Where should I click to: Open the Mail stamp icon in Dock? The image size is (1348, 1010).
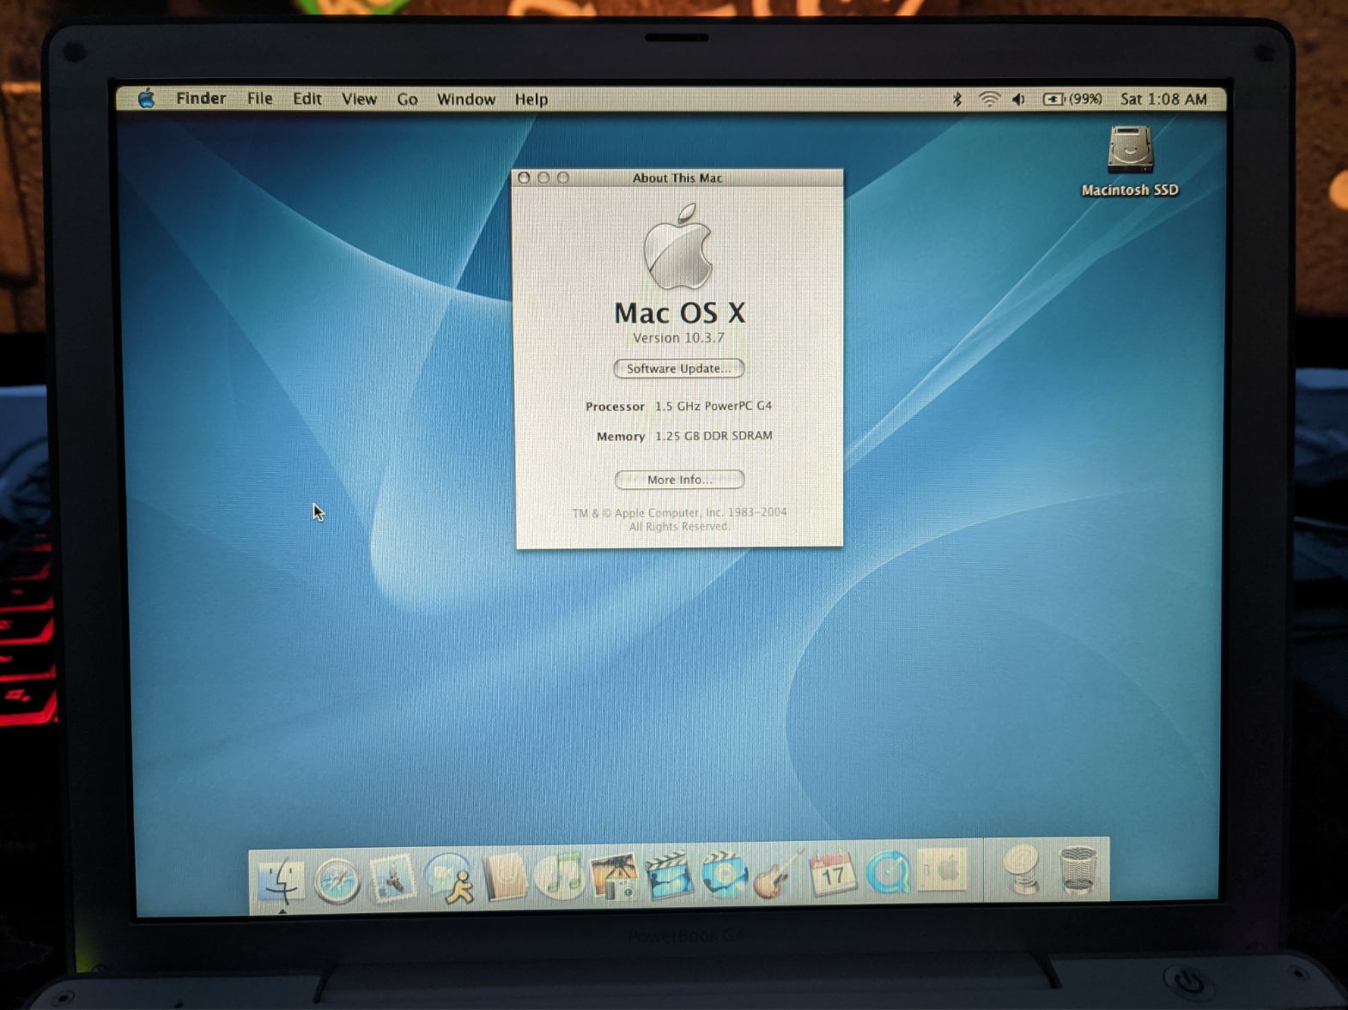click(392, 878)
